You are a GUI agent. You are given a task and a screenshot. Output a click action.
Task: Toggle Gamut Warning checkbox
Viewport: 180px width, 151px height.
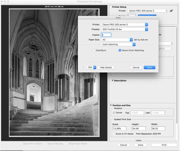click(46, 144)
